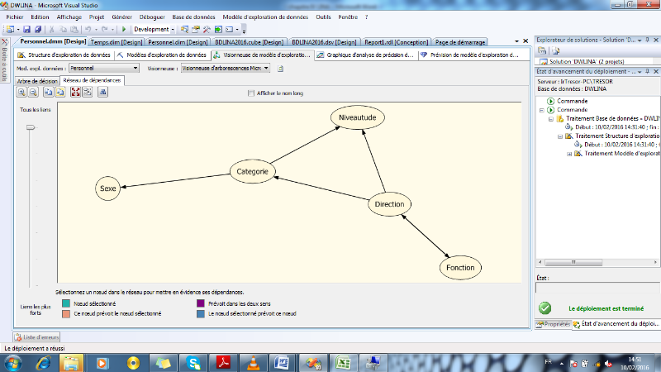
Task: Click the red Fit-to-window icon
Action: [75, 92]
